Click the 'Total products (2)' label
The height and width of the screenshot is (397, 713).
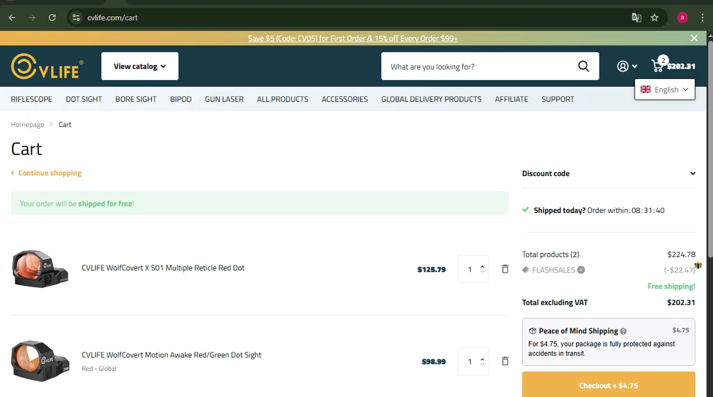pyautogui.click(x=550, y=255)
